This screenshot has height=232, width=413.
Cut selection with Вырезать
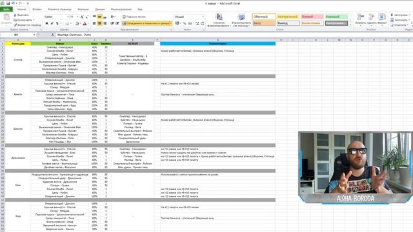click(21, 15)
